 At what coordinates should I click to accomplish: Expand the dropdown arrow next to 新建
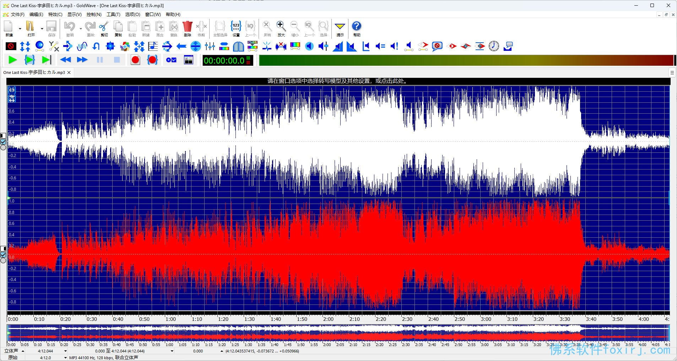click(20, 28)
